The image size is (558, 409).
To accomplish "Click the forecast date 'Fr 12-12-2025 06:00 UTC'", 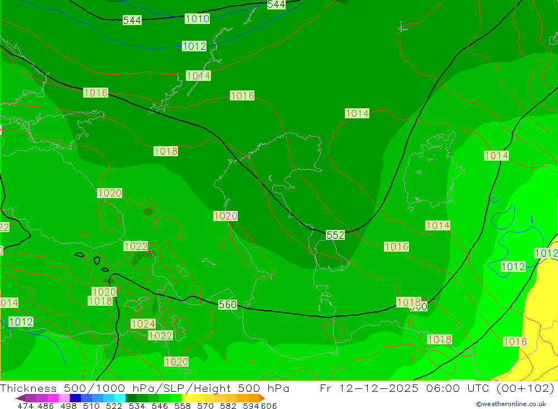I will click(x=406, y=388).
